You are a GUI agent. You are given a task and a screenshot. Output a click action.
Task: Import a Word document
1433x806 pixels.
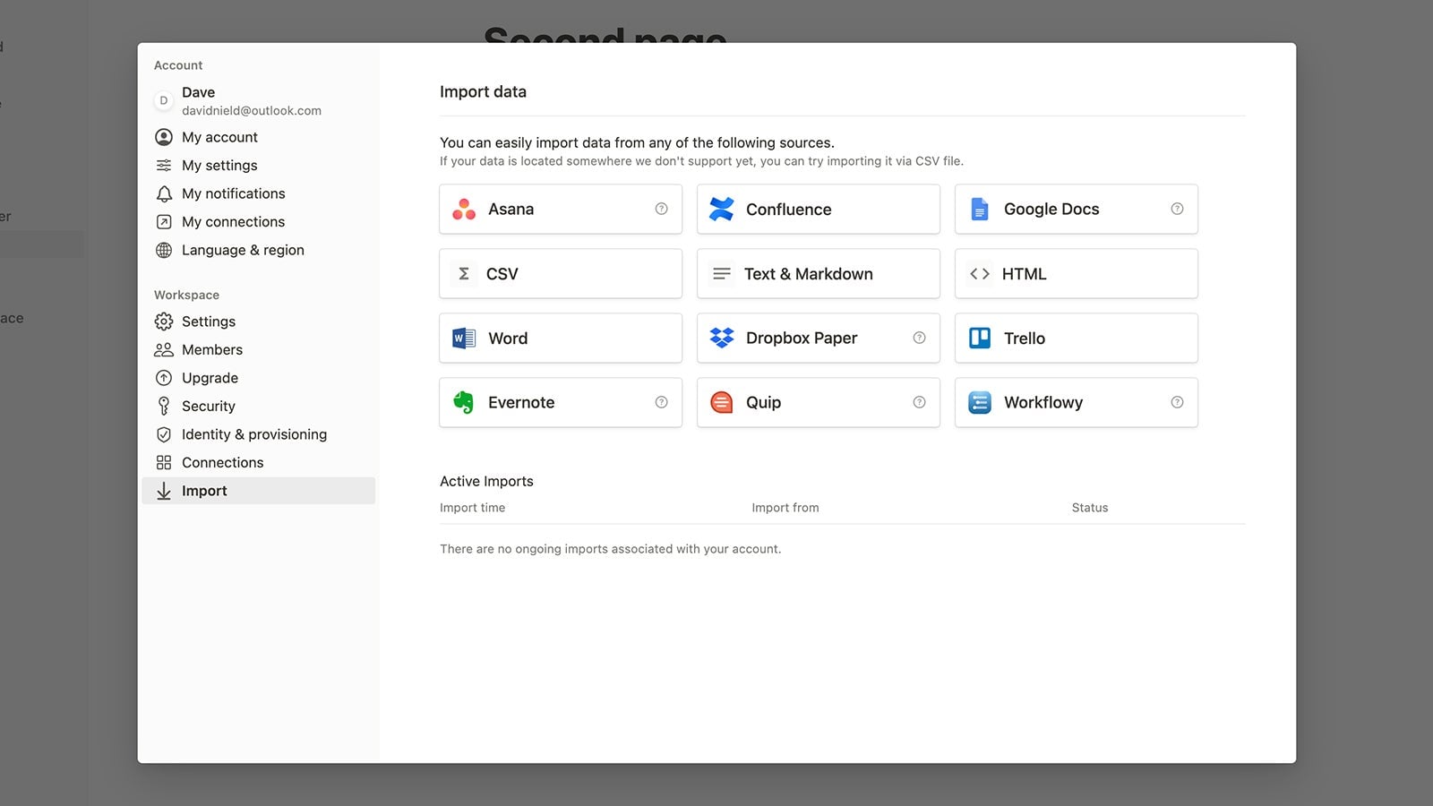[x=561, y=339]
